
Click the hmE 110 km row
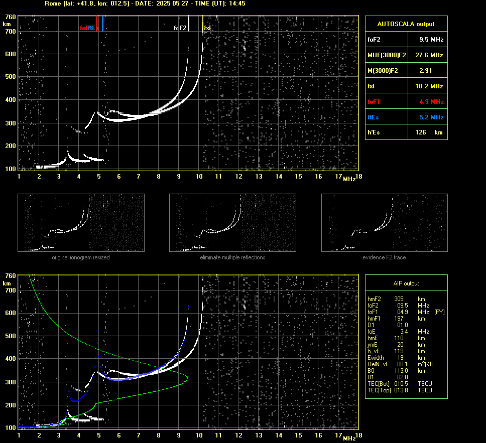pyautogui.click(x=396, y=338)
